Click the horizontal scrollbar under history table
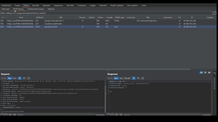This screenshot has width=218, height=122. click(95, 69)
